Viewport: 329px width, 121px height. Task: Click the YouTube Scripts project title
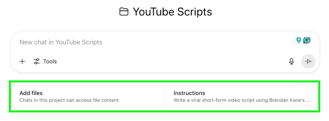172,12
